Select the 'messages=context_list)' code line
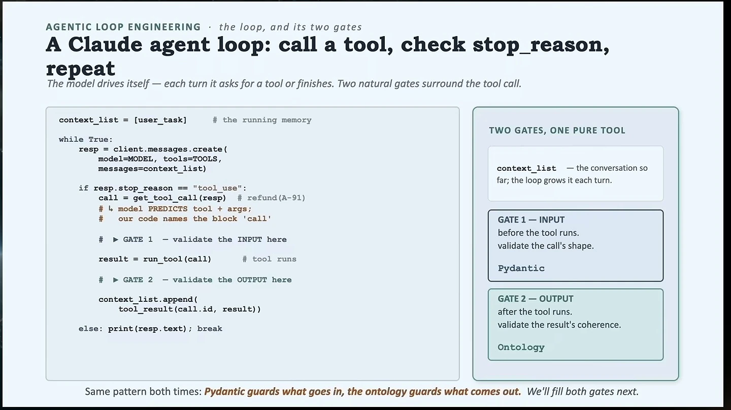 (152, 169)
